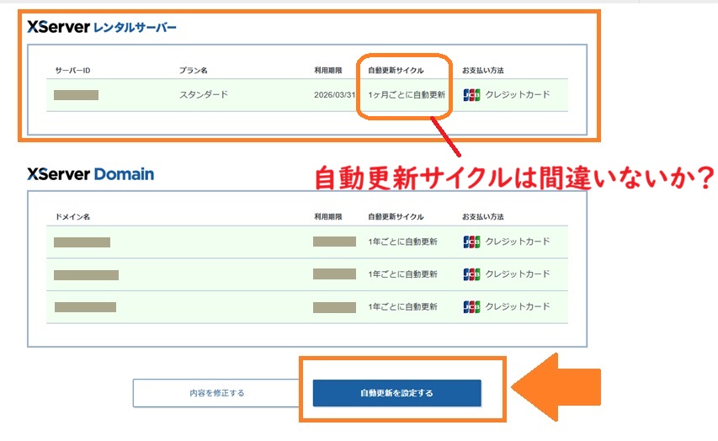Image resolution: width=718 pixels, height=441 pixels.
Task: Click the サーバーID column header
Action: 72,71
